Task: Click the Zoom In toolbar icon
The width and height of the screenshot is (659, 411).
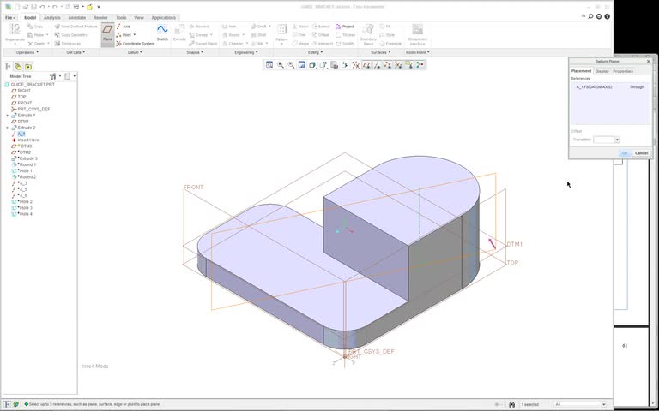Action: tap(280, 64)
